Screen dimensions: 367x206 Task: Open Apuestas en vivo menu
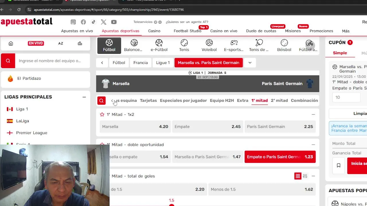coord(77,31)
